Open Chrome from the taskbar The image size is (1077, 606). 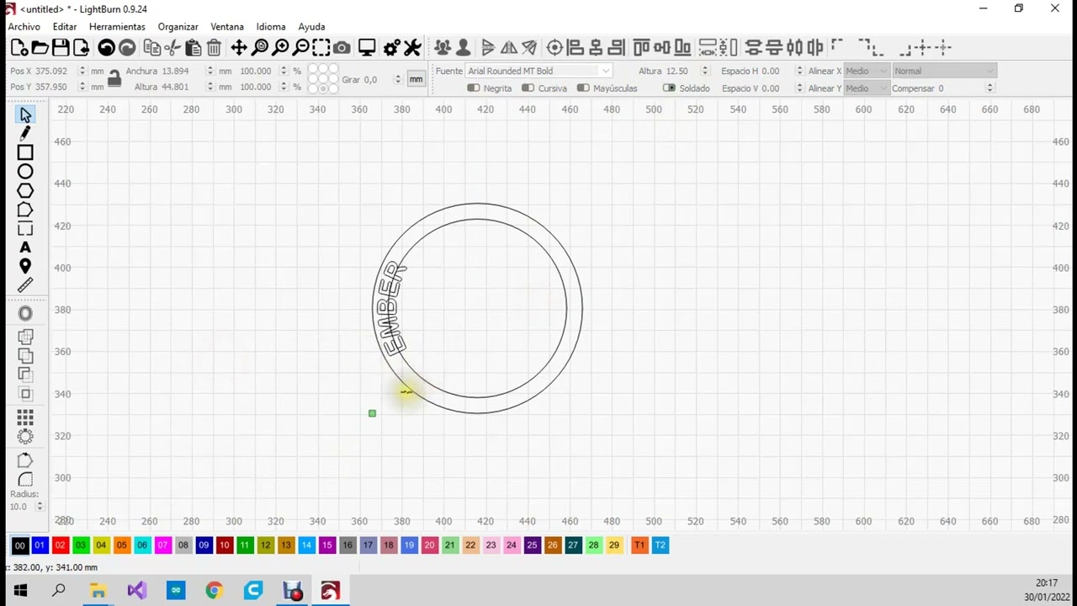point(215,591)
